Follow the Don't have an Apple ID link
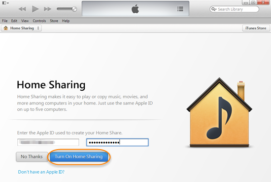 [x=41, y=172]
